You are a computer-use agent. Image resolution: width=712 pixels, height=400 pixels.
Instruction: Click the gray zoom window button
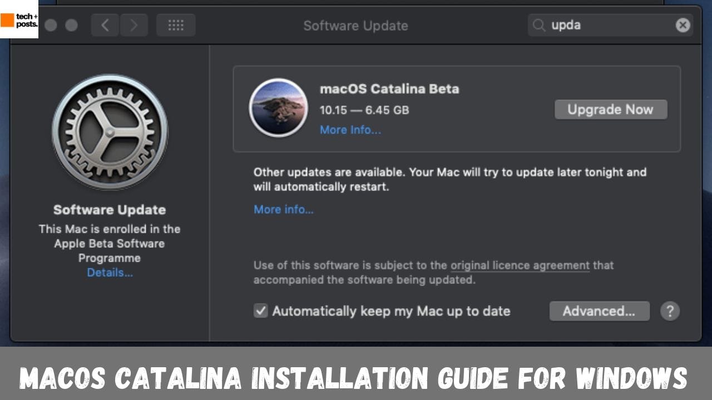pos(72,25)
